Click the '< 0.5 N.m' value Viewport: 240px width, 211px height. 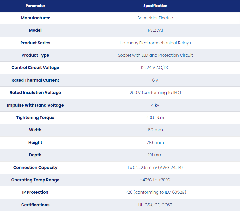pos(155,118)
